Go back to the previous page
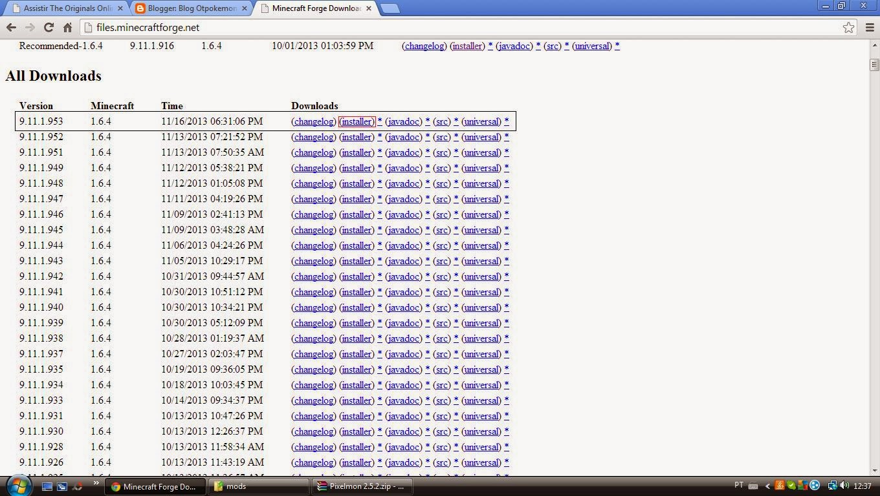 coord(11,27)
